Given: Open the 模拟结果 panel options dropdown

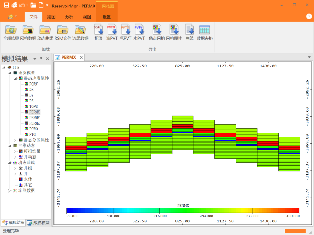Looking at the screenshot, I should (x=35, y=59).
